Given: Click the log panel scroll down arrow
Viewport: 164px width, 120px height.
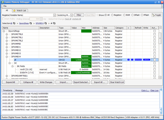Looking at the screenshot, I should point(161,113).
